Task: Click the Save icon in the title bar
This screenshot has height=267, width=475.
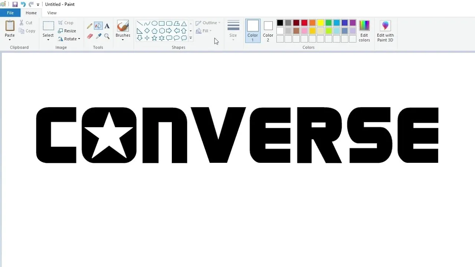Action: pyautogui.click(x=15, y=4)
